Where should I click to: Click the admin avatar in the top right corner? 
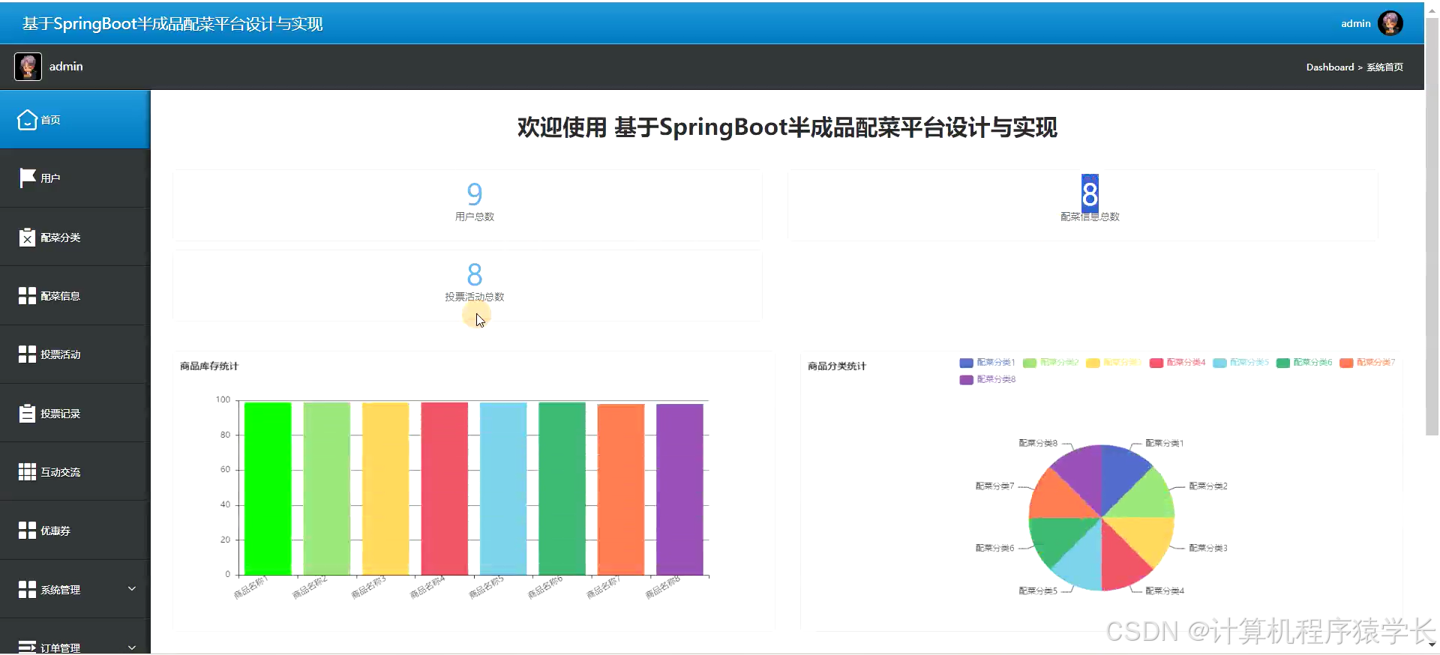(x=1390, y=23)
